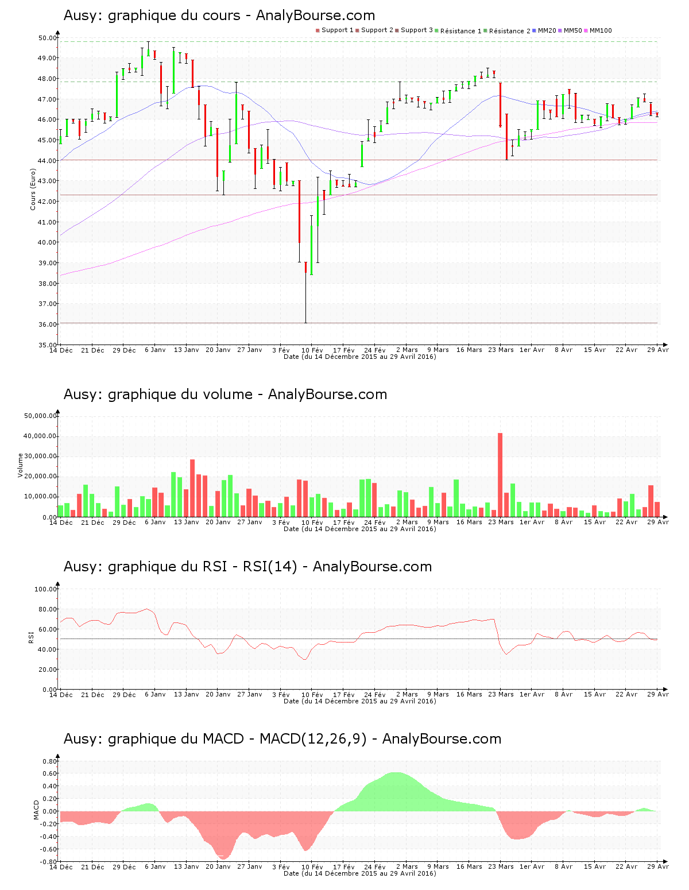Screen dimensions: 689x890
Task: Click the 36.00 value on price axis
Action: 47,324
